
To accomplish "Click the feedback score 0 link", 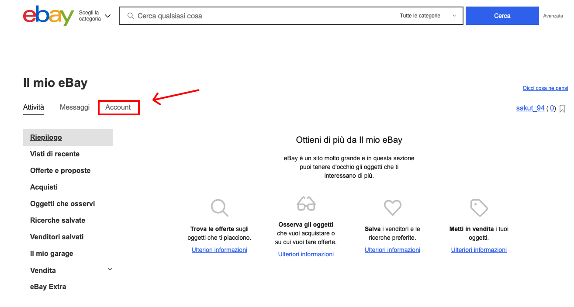I will 552,108.
